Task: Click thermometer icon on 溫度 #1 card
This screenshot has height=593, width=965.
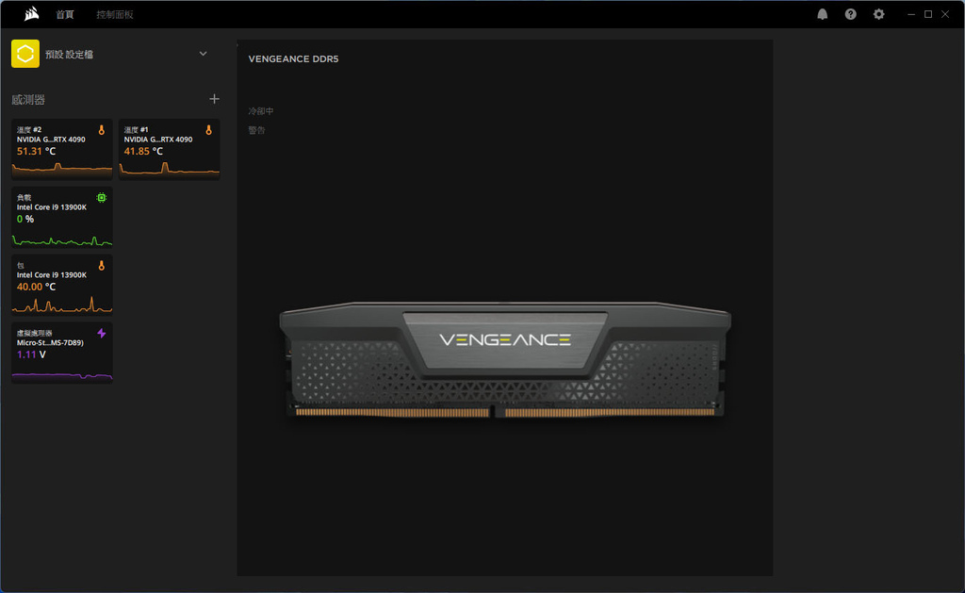Action: 208,130
